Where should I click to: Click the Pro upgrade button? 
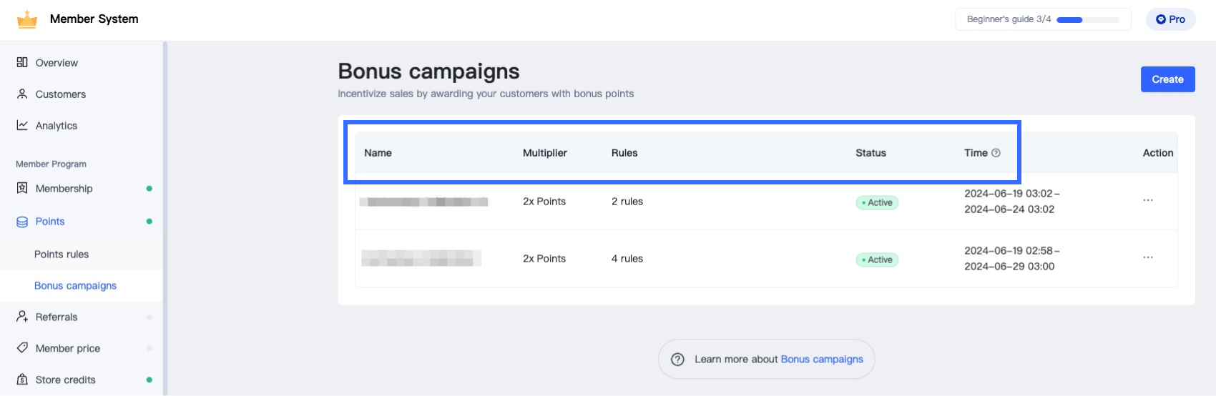point(1170,19)
